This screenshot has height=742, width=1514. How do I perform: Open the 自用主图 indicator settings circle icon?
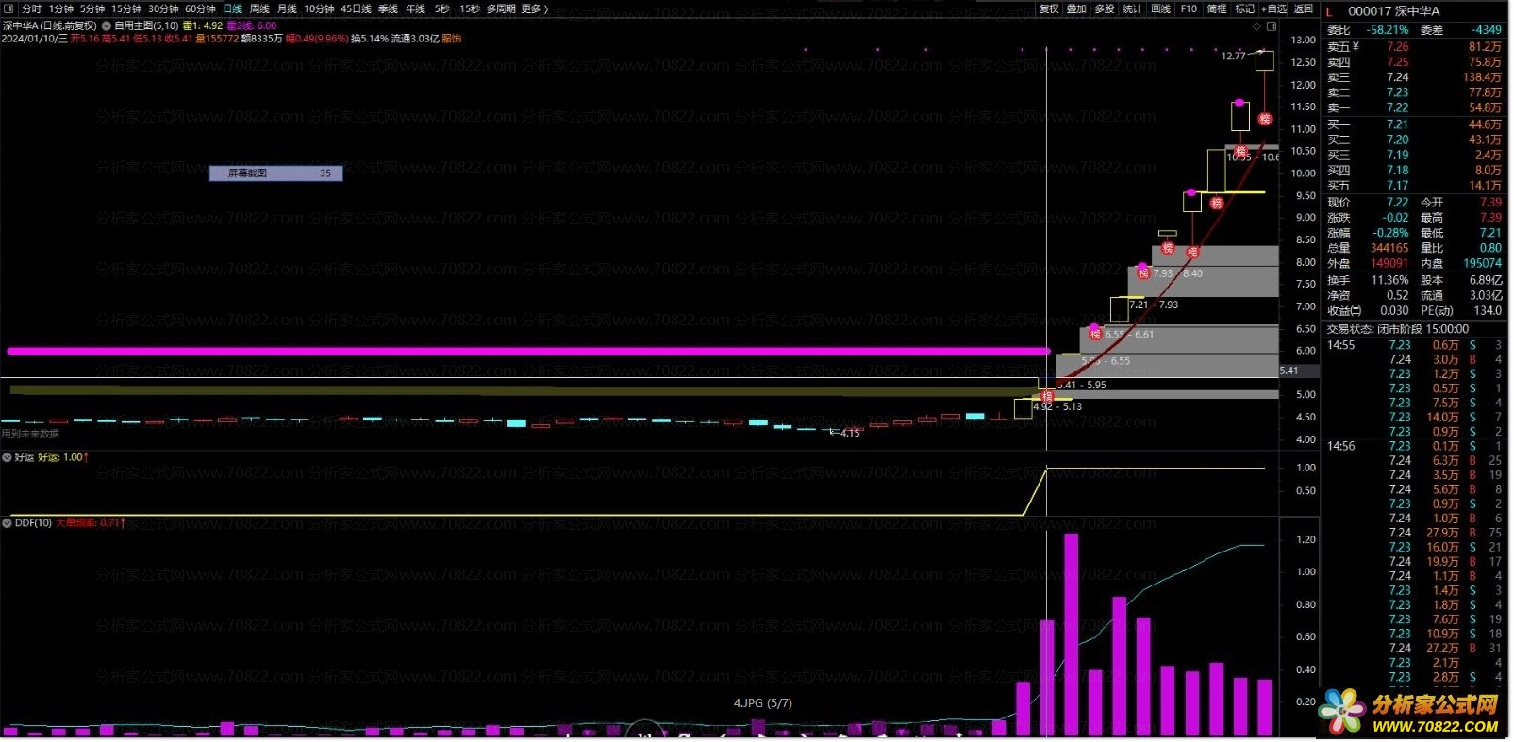click(x=107, y=25)
